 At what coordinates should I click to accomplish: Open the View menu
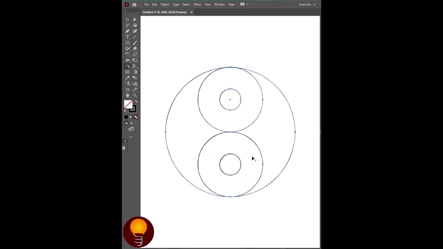coord(208,4)
